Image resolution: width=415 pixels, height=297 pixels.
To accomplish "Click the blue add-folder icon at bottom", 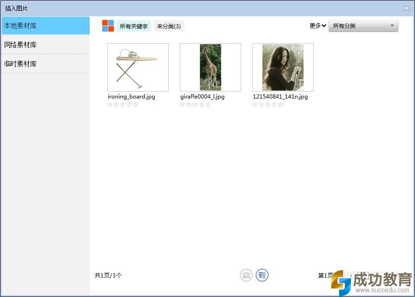I will pyautogui.click(x=262, y=275).
